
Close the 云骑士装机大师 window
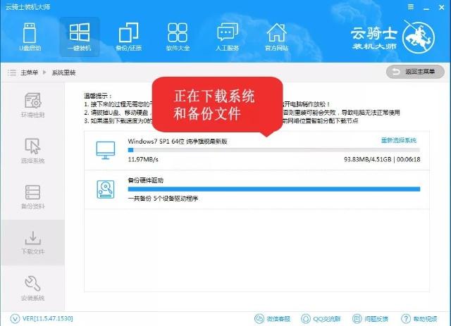coord(442,8)
